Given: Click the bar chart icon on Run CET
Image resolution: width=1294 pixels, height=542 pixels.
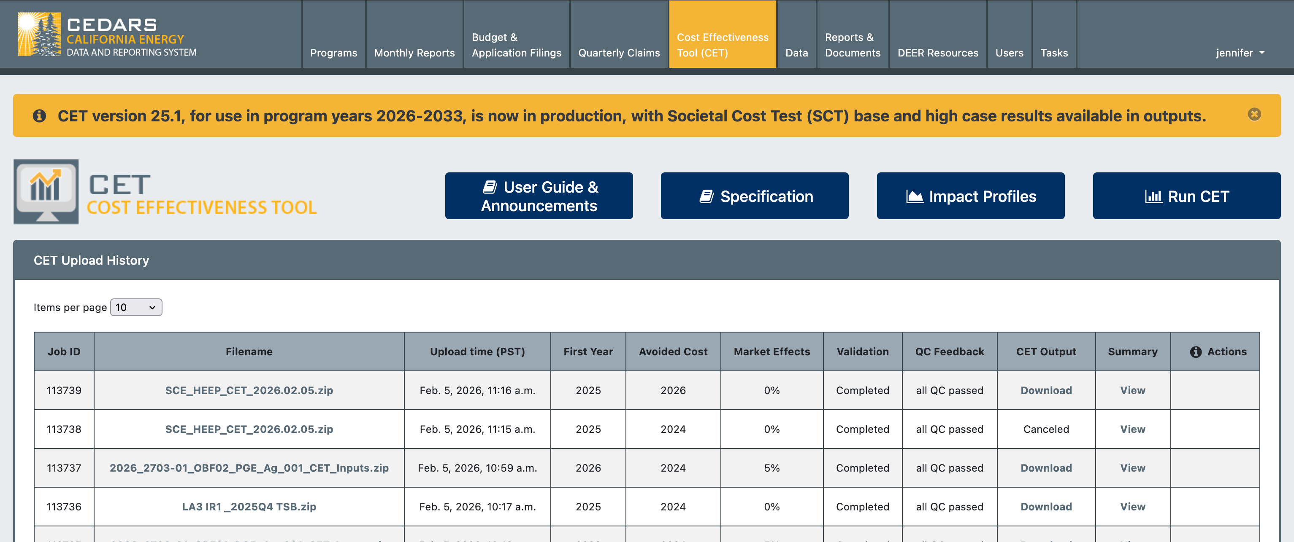Looking at the screenshot, I should 1153,196.
